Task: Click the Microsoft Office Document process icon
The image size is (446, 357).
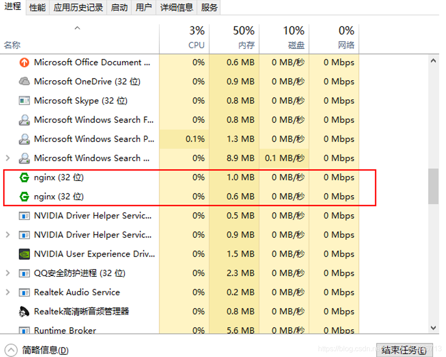Action: pyautogui.click(x=24, y=62)
